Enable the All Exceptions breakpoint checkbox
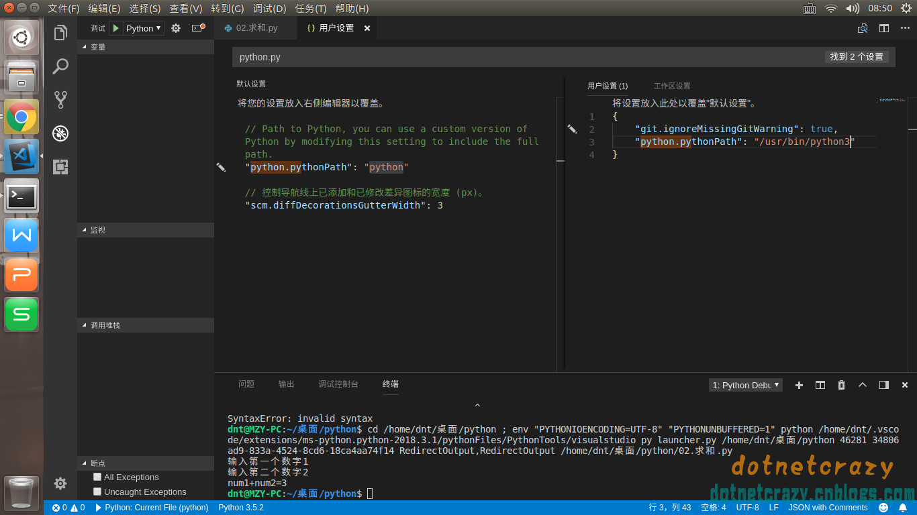This screenshot has width=917, height=515. pos(97,477)
